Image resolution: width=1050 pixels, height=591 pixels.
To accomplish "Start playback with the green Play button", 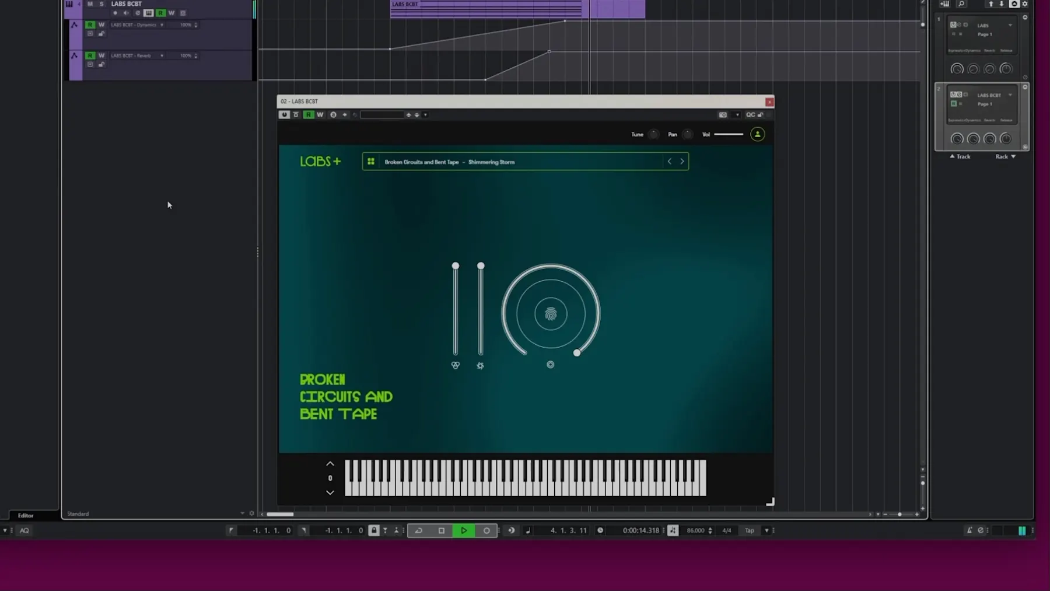I will (x=464, y=530).
